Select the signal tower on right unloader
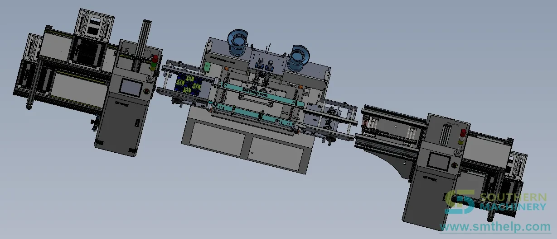 (x=462, y=136)
